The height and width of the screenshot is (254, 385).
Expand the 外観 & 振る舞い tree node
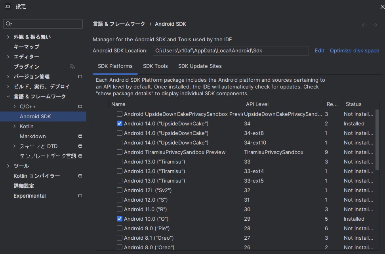(x=8, y=37)
